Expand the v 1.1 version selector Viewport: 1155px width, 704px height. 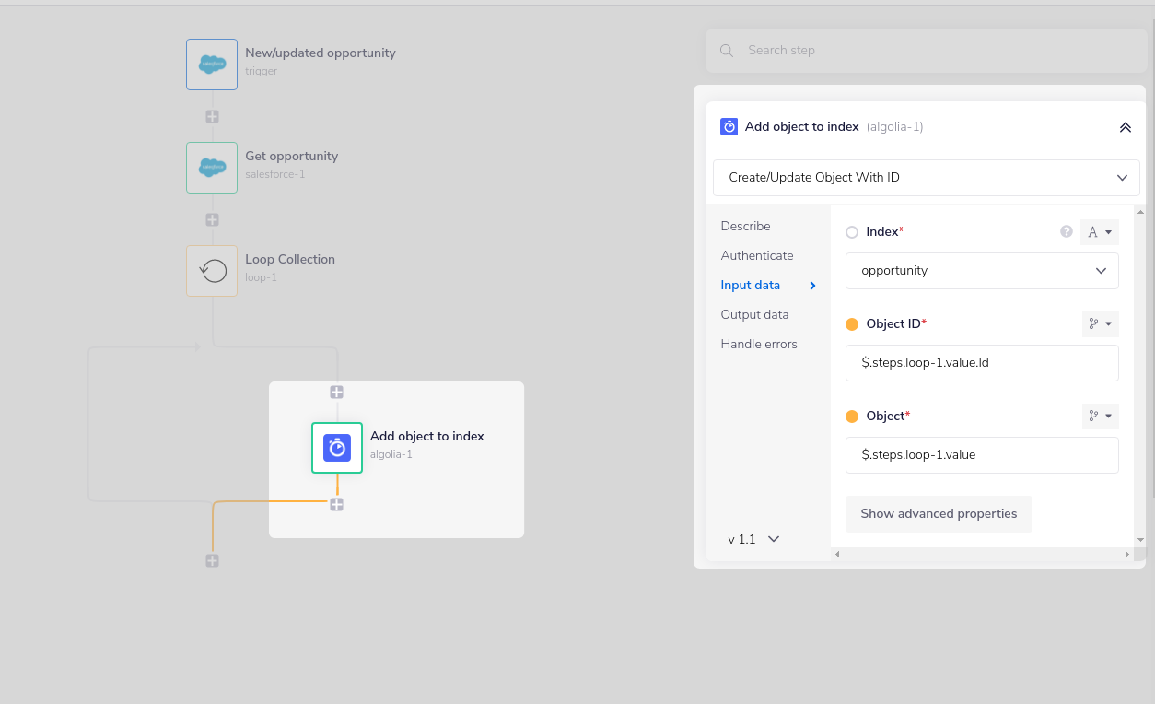point(752,539)
